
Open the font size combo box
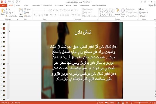47,10
